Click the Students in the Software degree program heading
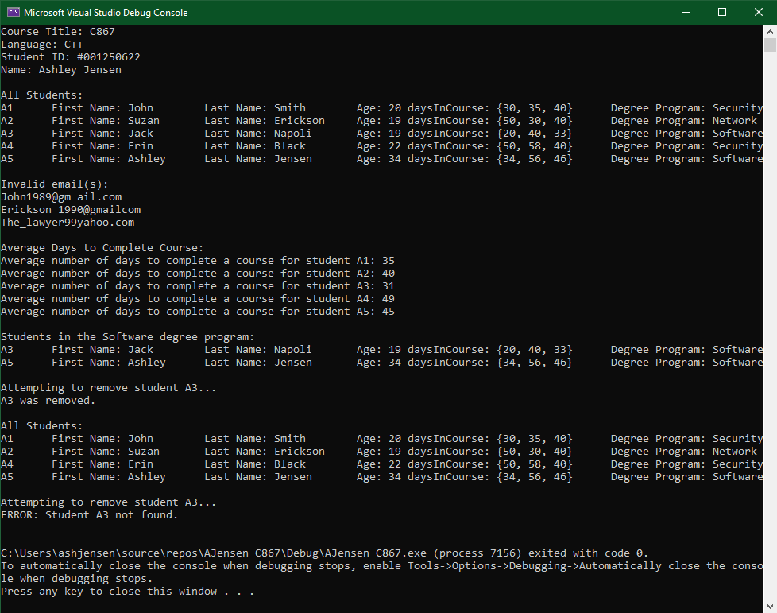Image resolution: width=777 pixels, height=613 pixels. pos(127,336)
